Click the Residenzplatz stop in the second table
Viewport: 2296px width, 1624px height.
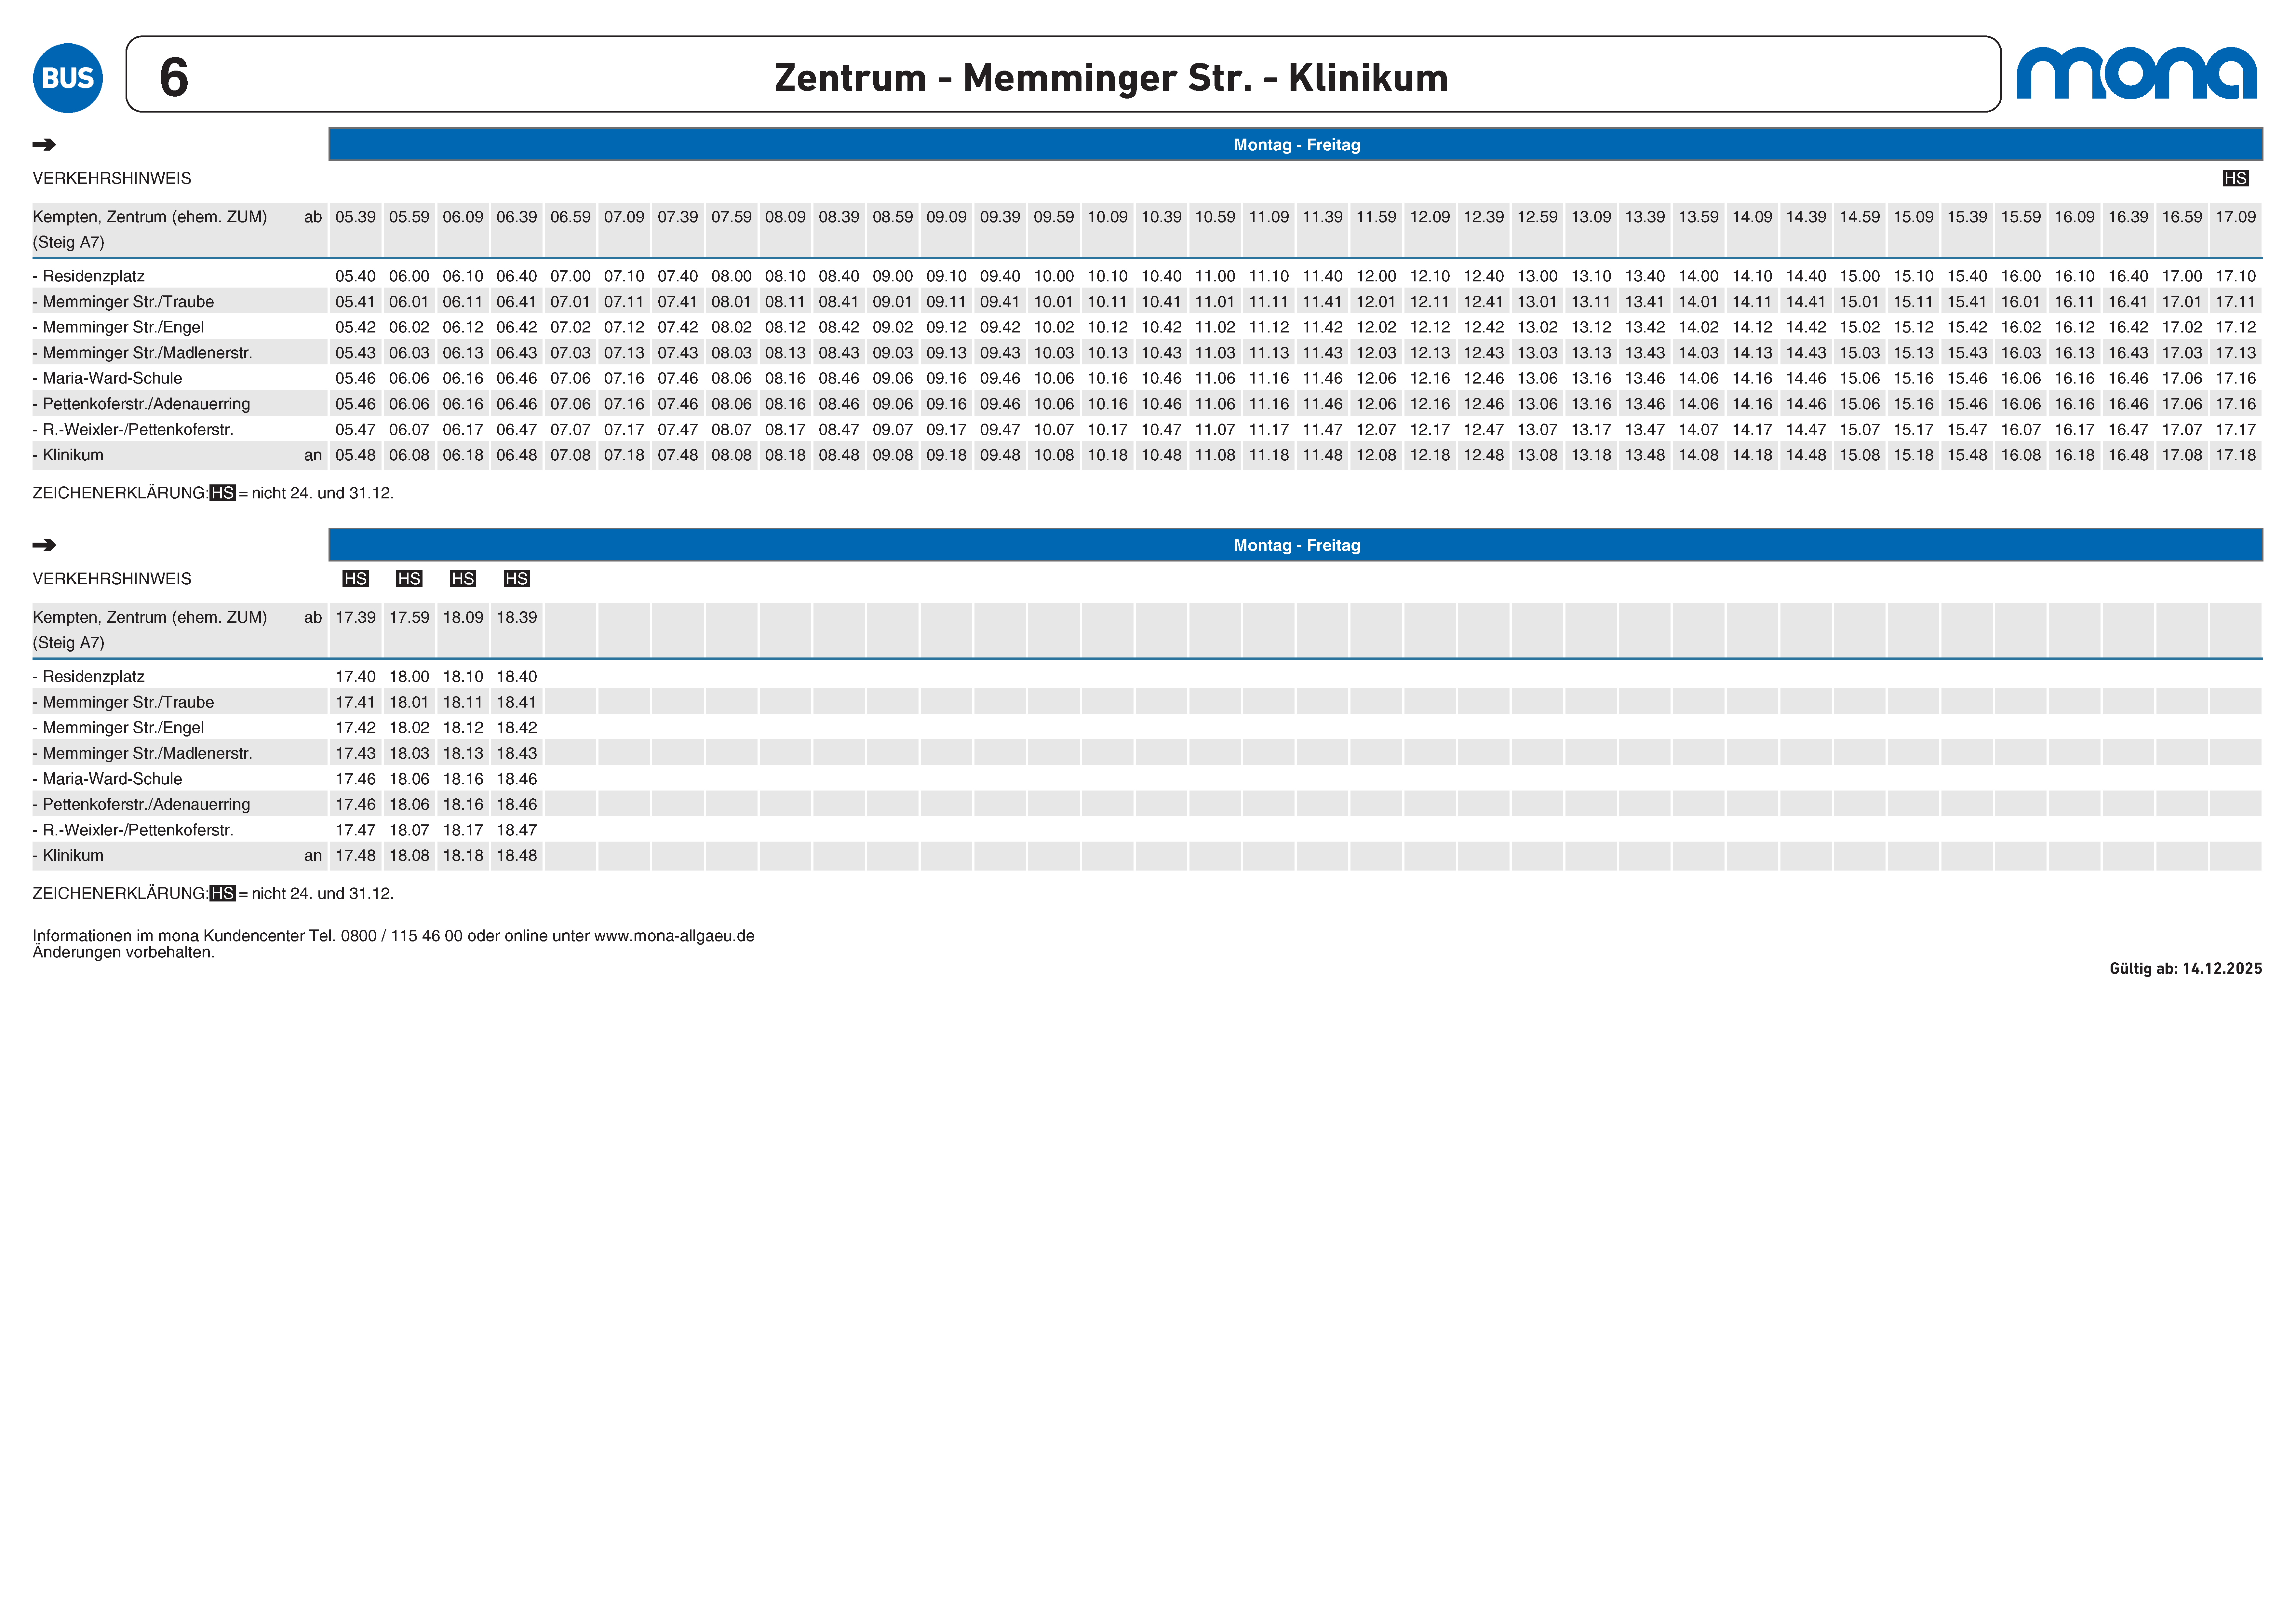(89, 677)
